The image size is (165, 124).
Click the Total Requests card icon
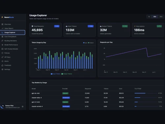tap(32, 26)
